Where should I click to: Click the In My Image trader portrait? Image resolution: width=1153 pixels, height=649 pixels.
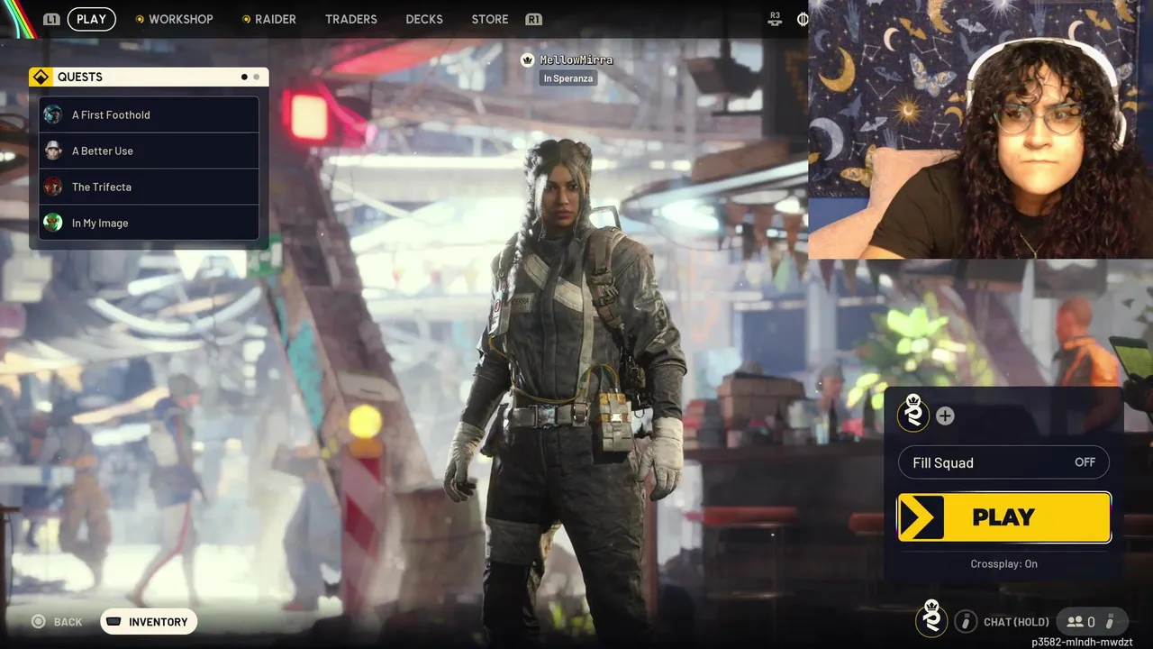(x=53, y=223)
